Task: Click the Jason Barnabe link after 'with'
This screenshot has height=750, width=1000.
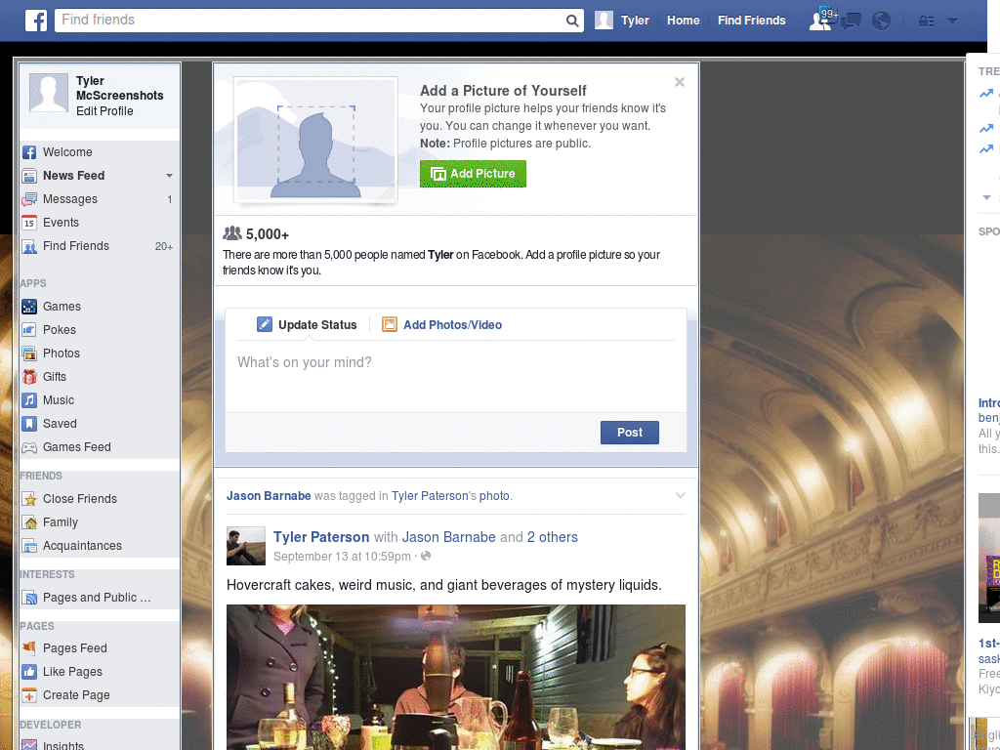Action: coord(448,537)
